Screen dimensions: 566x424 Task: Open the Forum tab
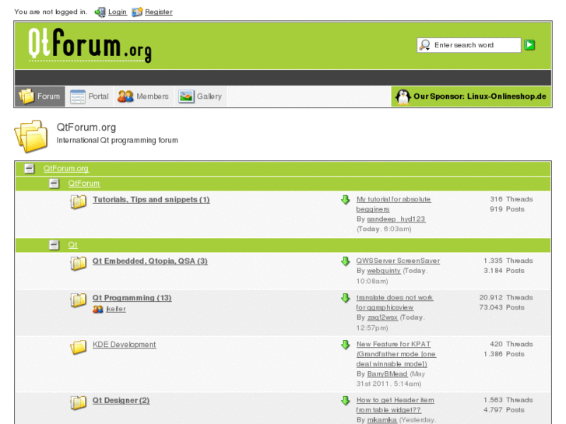(40, 96)
